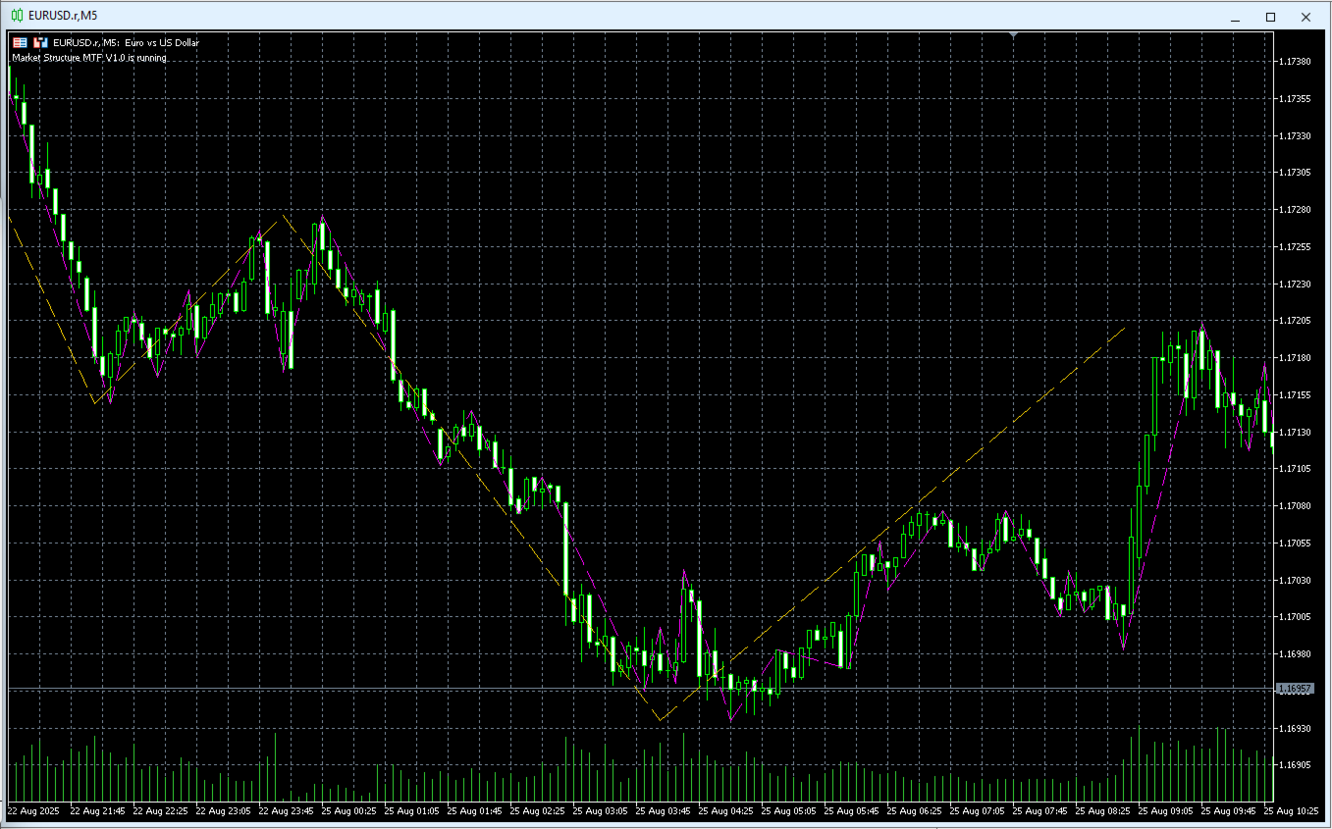Click the 1.16930 price scale label
Viewport: 1332px width, 829px height.
[x=1296, y=728]
